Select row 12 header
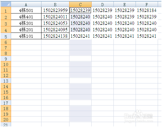The height and width of the screenshot is (127, 162). pos(6,75)
